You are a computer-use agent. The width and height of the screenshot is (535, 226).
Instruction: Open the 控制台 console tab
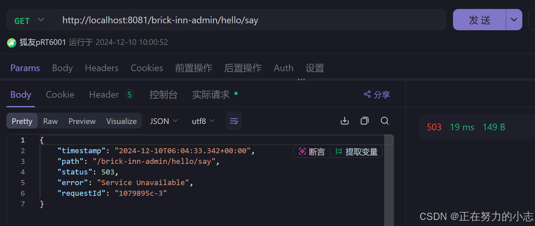pyautogui.click(x=163, y=95)
